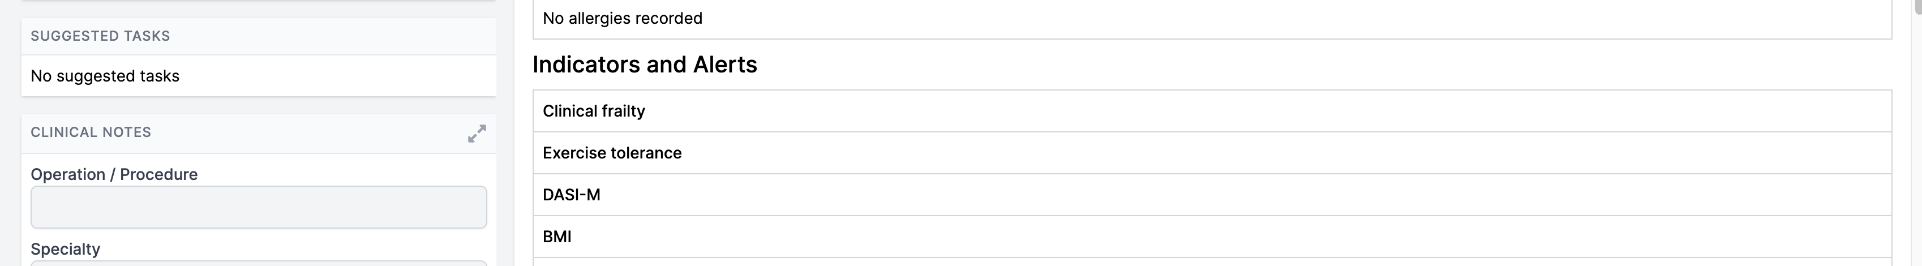Screen dimensions: 1922x266
Task: Focus the partially visible Specialty field
Action: (x=258, y=263)
